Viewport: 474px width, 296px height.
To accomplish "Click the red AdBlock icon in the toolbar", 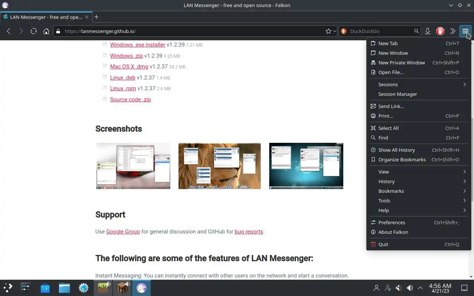I will [x=440, y=31].
